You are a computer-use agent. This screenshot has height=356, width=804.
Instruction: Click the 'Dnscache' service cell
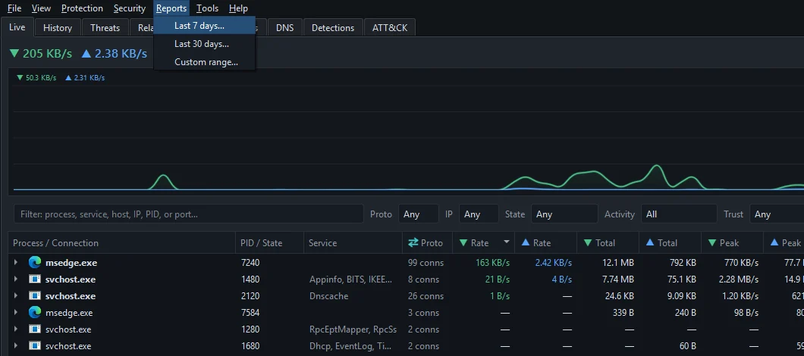(328, 296)
